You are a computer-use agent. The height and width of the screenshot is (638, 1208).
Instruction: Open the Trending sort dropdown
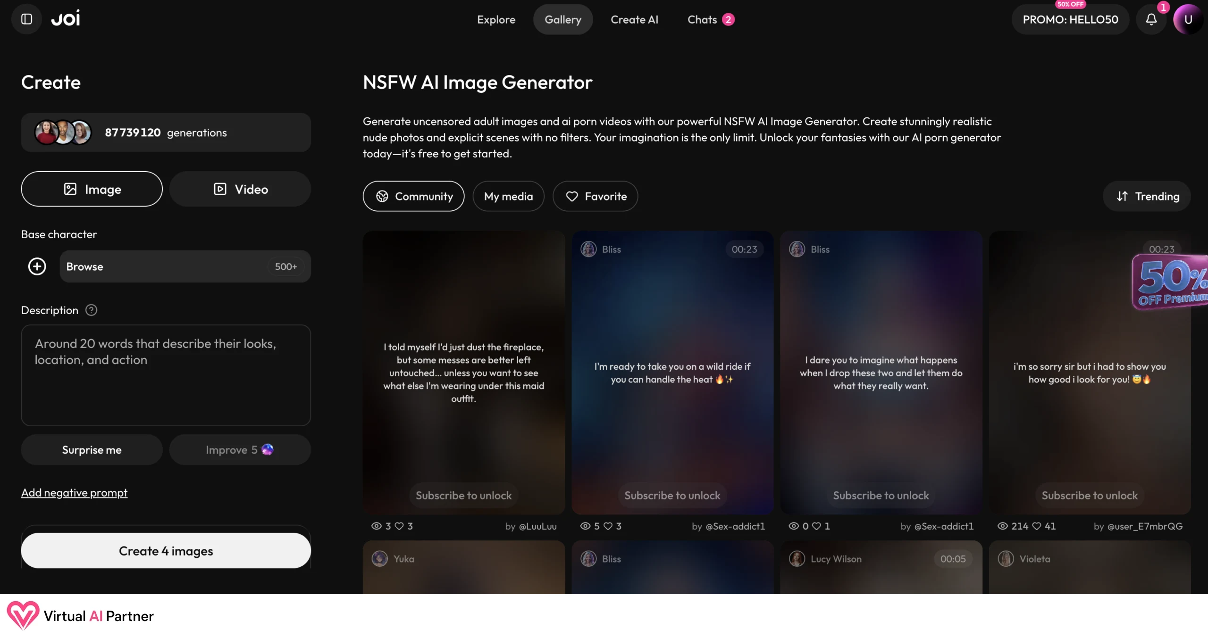pyautogui.click(x=1147, y=196)
